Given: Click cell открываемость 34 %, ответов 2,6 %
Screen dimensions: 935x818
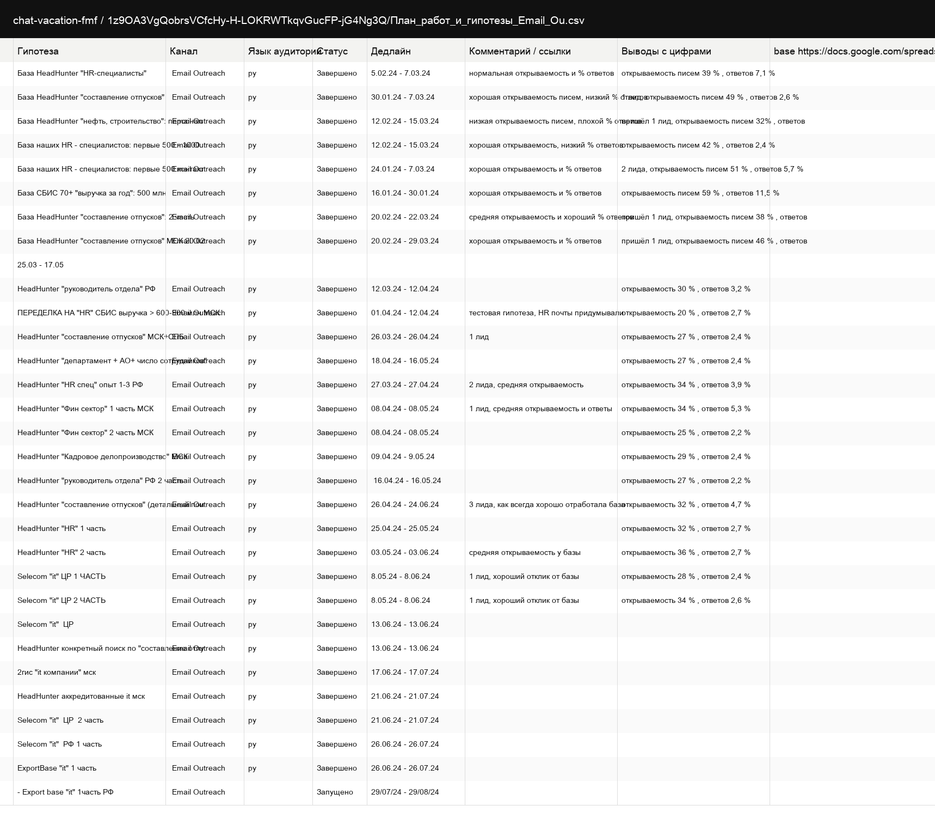Looking at the screenshot, I should pyautogui.click(x=686, y=600).
